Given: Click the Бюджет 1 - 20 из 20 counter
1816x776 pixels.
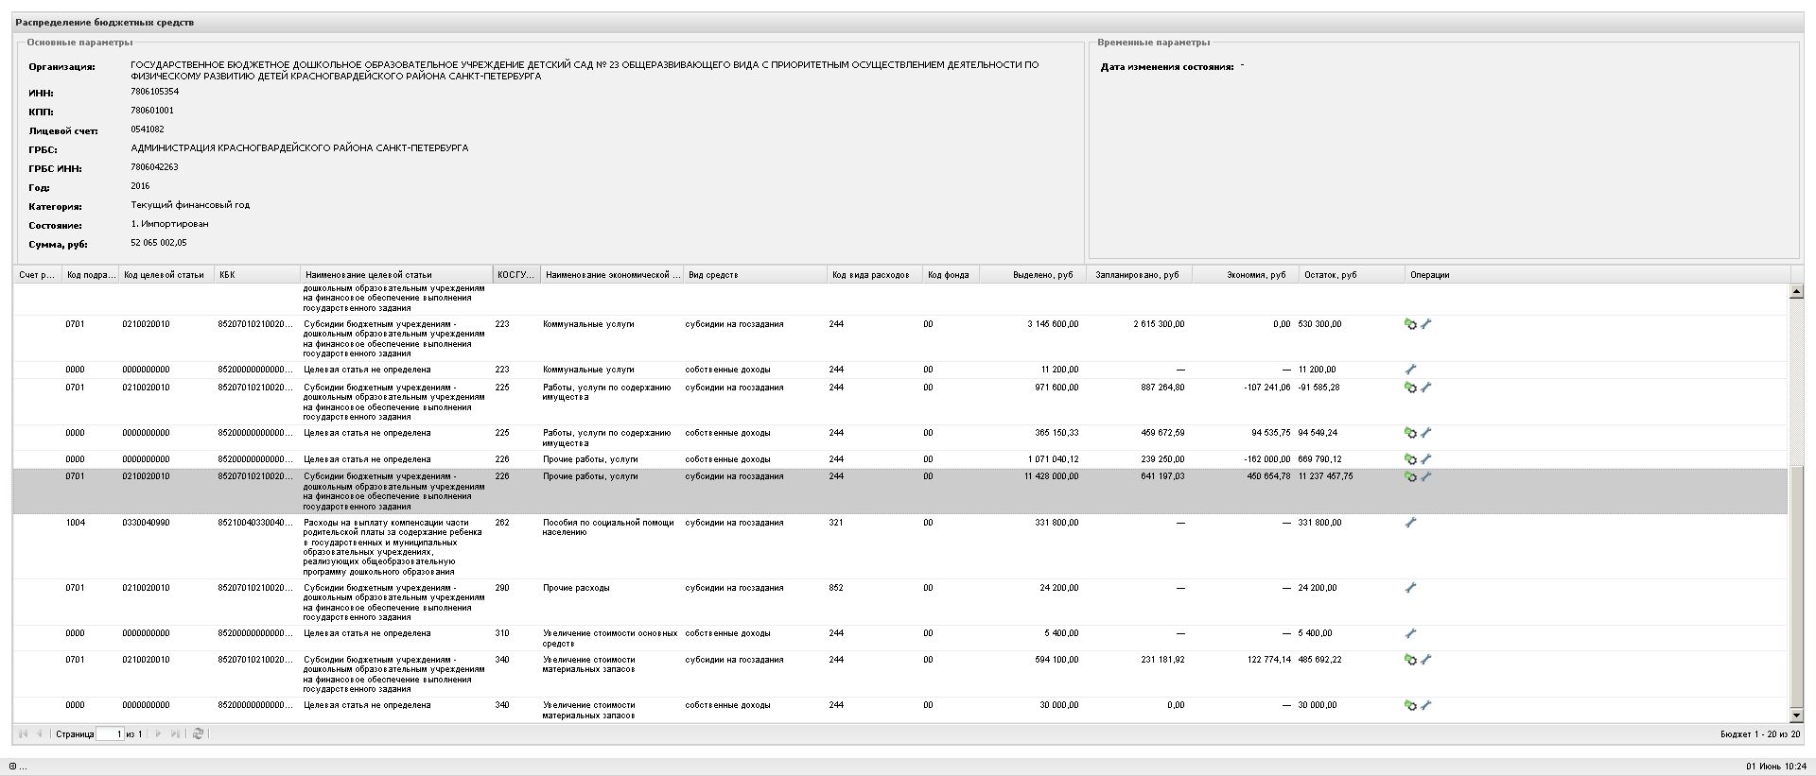Looking at the screenshot, I should click(1760, 734).
